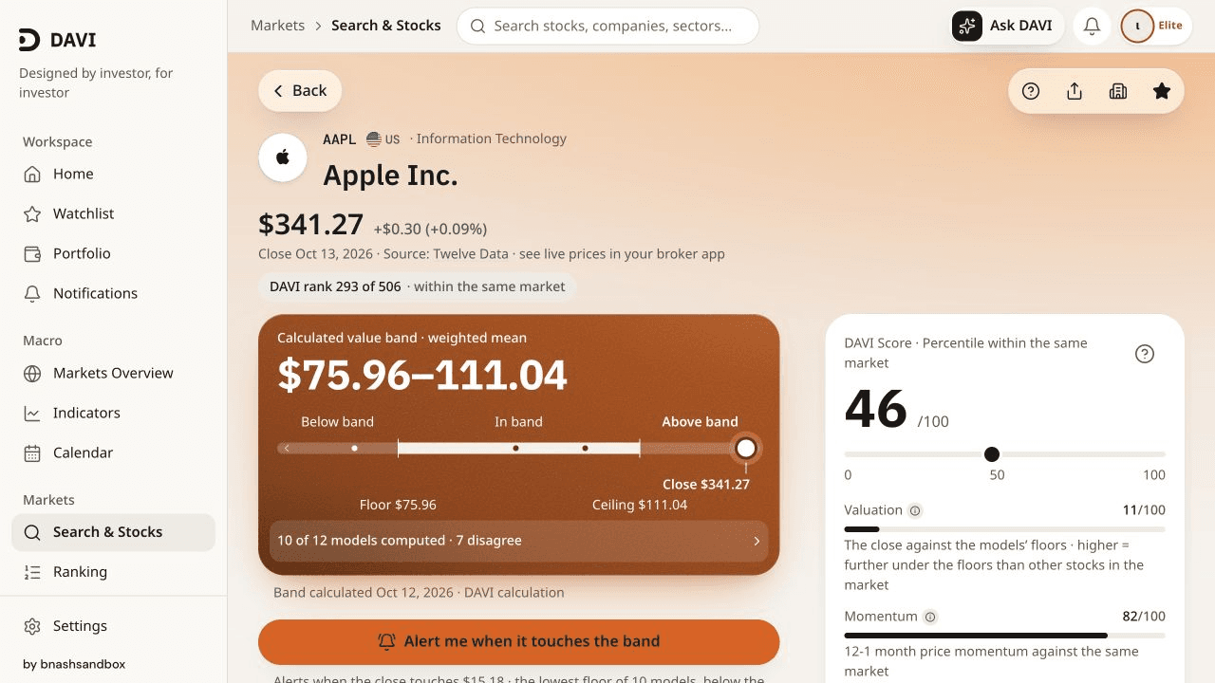Image resolution: width=1215 pixels, height=683 pixels.
Task: Open notifications bell in top bar
Action: [x=1092, y=26]
